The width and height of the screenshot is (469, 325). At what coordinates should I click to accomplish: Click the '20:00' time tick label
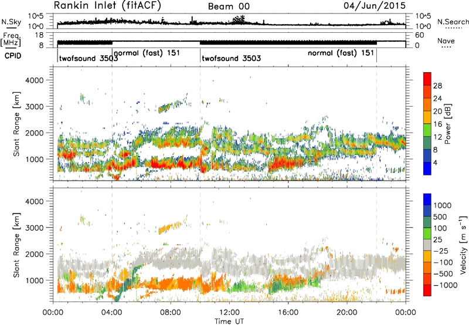pyautogui.click(x=347, y=313)
